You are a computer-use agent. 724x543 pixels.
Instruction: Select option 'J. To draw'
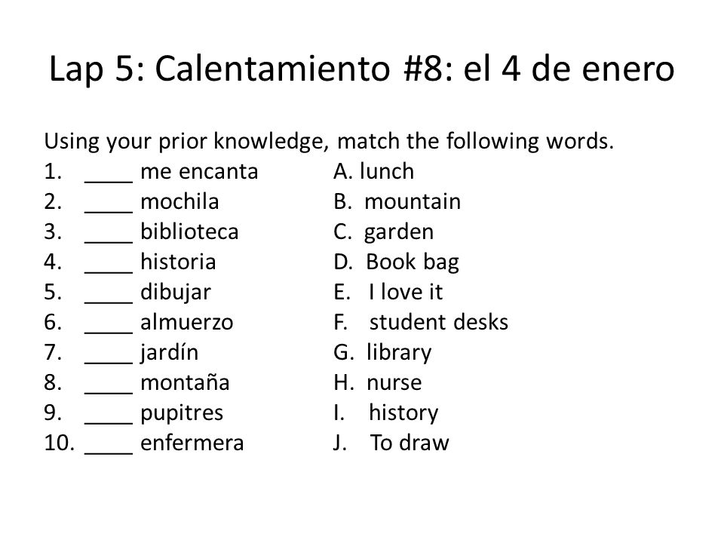(391, 443)
